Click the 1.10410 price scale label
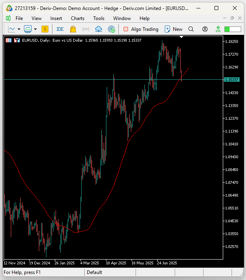The image size is (246, 280). (x=232, y=144)
